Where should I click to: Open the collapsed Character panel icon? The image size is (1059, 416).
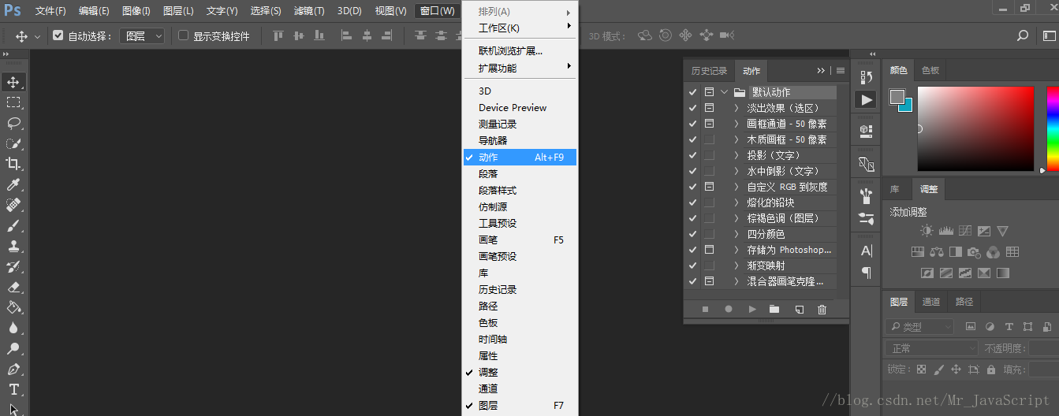(867, 251)
